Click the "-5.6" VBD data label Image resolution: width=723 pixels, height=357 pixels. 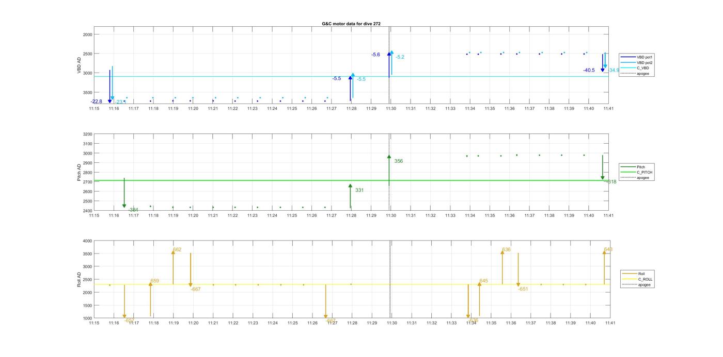[x=375, y=55]
